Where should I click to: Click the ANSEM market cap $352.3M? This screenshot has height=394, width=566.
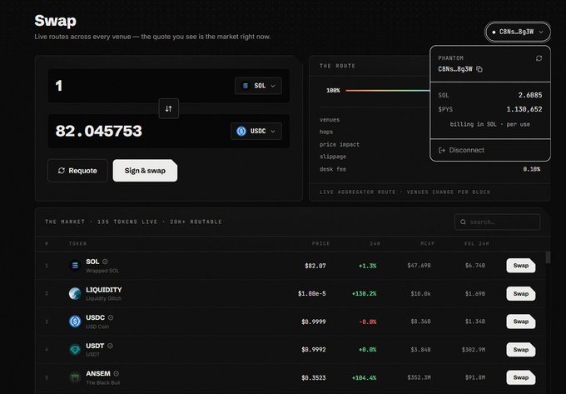coord(419,377)
